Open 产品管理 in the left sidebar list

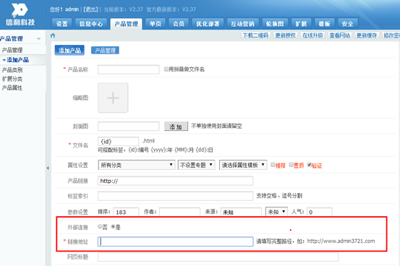12,50
